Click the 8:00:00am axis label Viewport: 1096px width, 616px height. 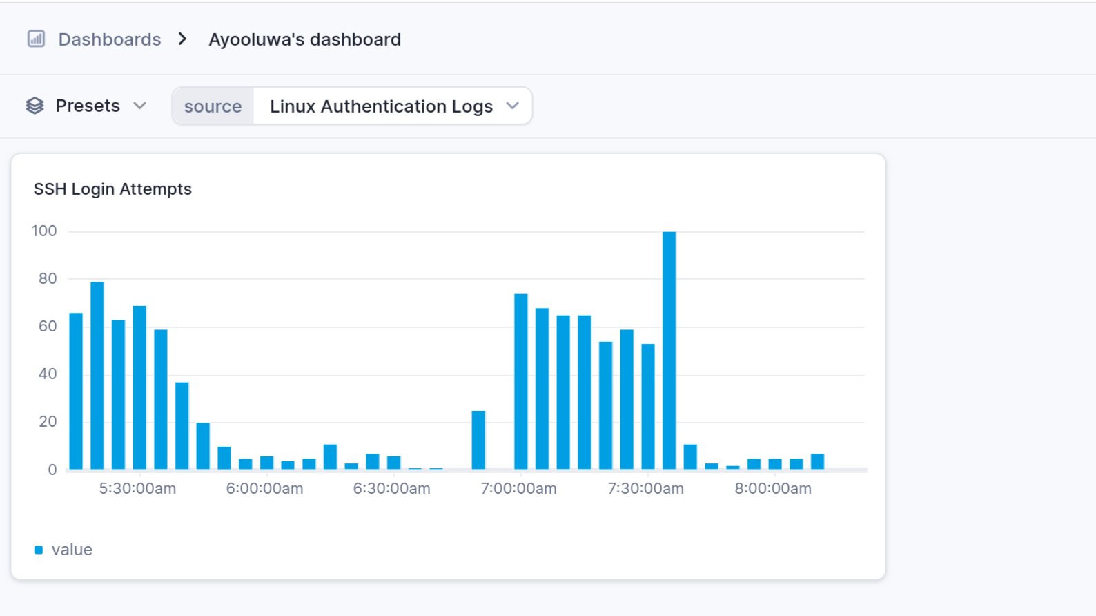click(773, 488)
